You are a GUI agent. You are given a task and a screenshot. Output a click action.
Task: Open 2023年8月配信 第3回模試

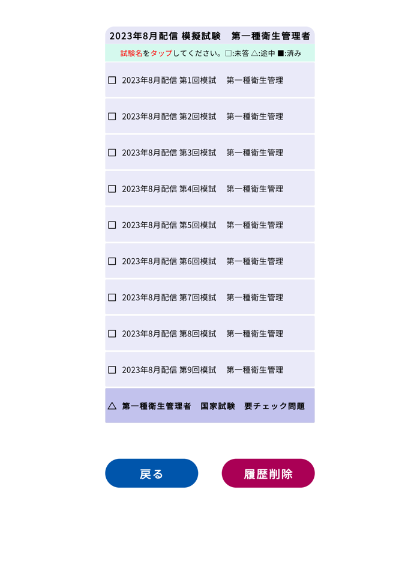click(x=202, y=152)
